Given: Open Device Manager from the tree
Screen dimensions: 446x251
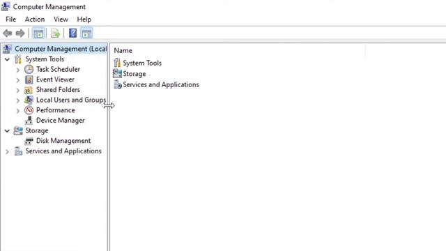Looking at the screenshot, I should click(x=61, y=121).
